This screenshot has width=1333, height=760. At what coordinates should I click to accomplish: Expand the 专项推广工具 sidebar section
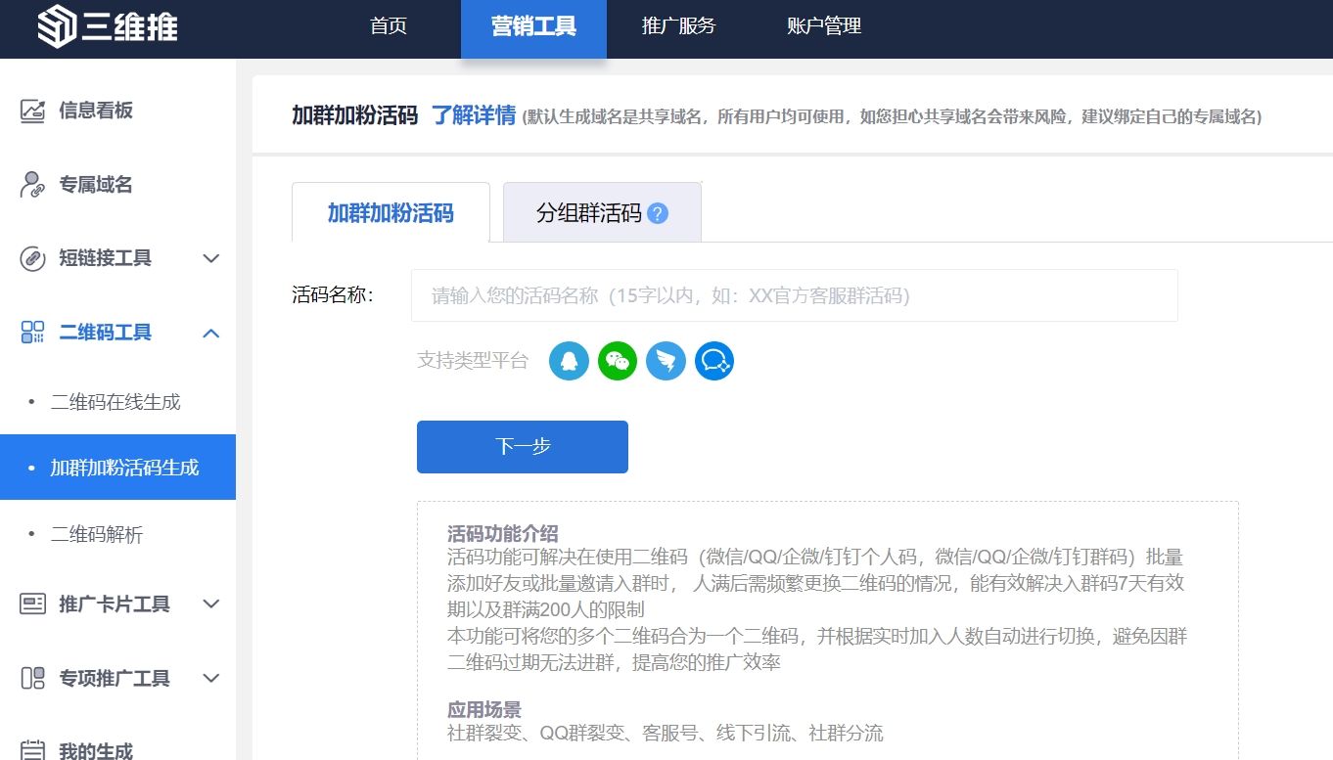117,678
